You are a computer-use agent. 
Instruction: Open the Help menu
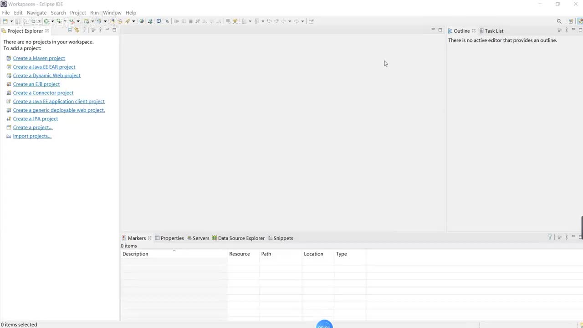tap(131, 13)
